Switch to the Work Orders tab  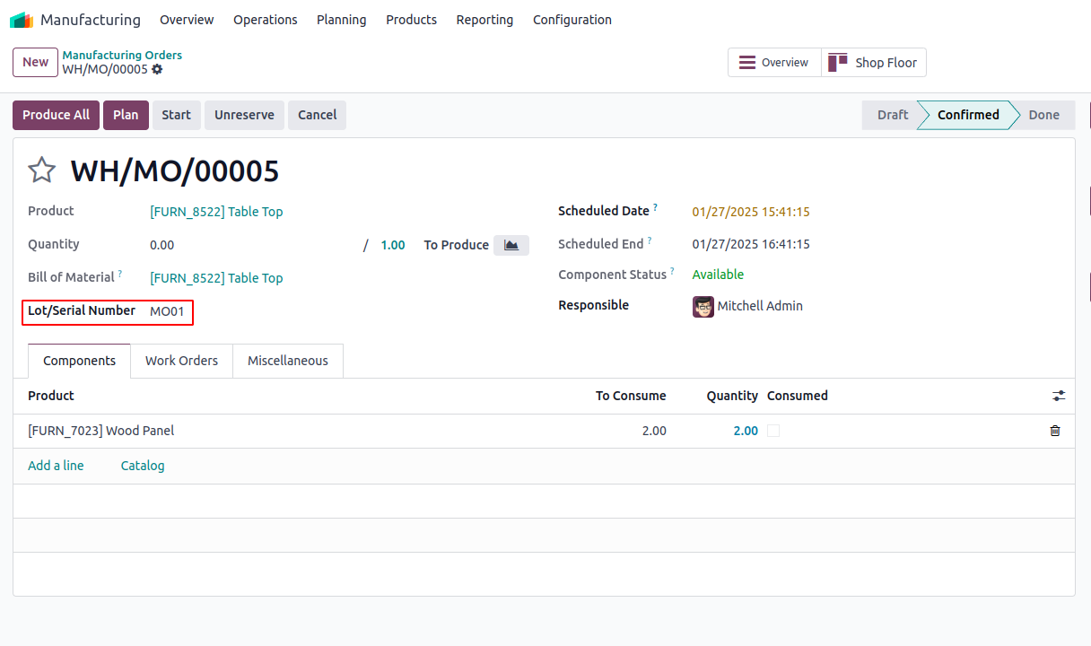click(181, 361)
